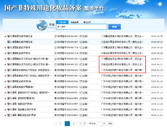Viewport: 167px width, 128px height.
Task: Confirm page jump with 确定 button
Action: coord(110,124)
